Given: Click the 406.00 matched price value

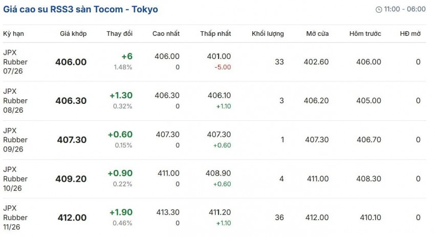Looking at the screenshot, I should click(x=71, y=62).
